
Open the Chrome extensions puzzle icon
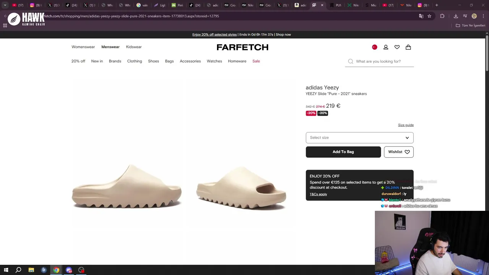(442, 16)
